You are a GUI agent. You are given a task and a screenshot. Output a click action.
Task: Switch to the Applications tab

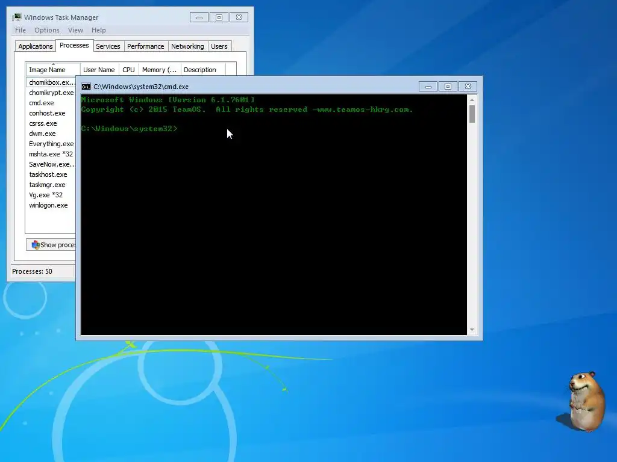tap(35, 46)
